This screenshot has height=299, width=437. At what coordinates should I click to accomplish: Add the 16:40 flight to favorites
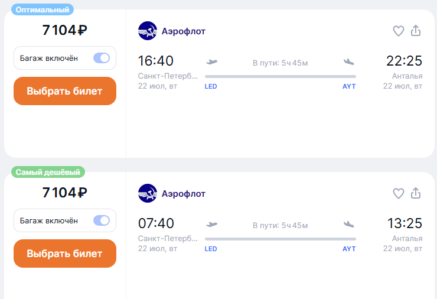tap(398, 31)
